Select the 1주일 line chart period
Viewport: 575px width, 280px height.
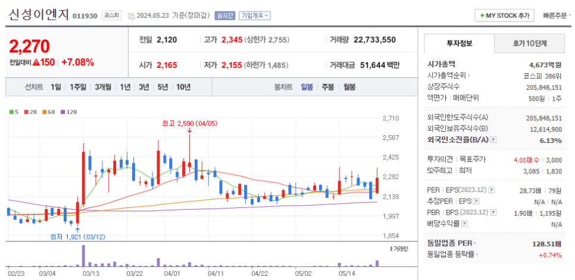[x=78, y=87]
